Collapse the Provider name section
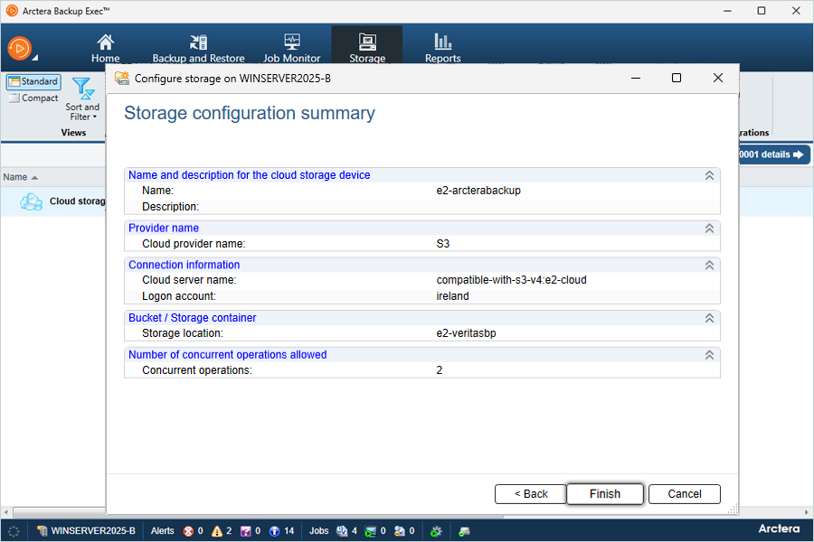The image size is (814, 542). tap(709, 229)
